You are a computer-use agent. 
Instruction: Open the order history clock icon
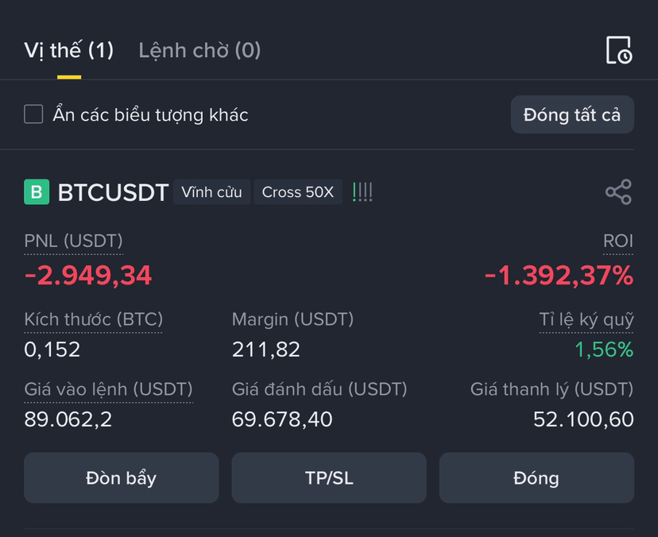[619, 50]
